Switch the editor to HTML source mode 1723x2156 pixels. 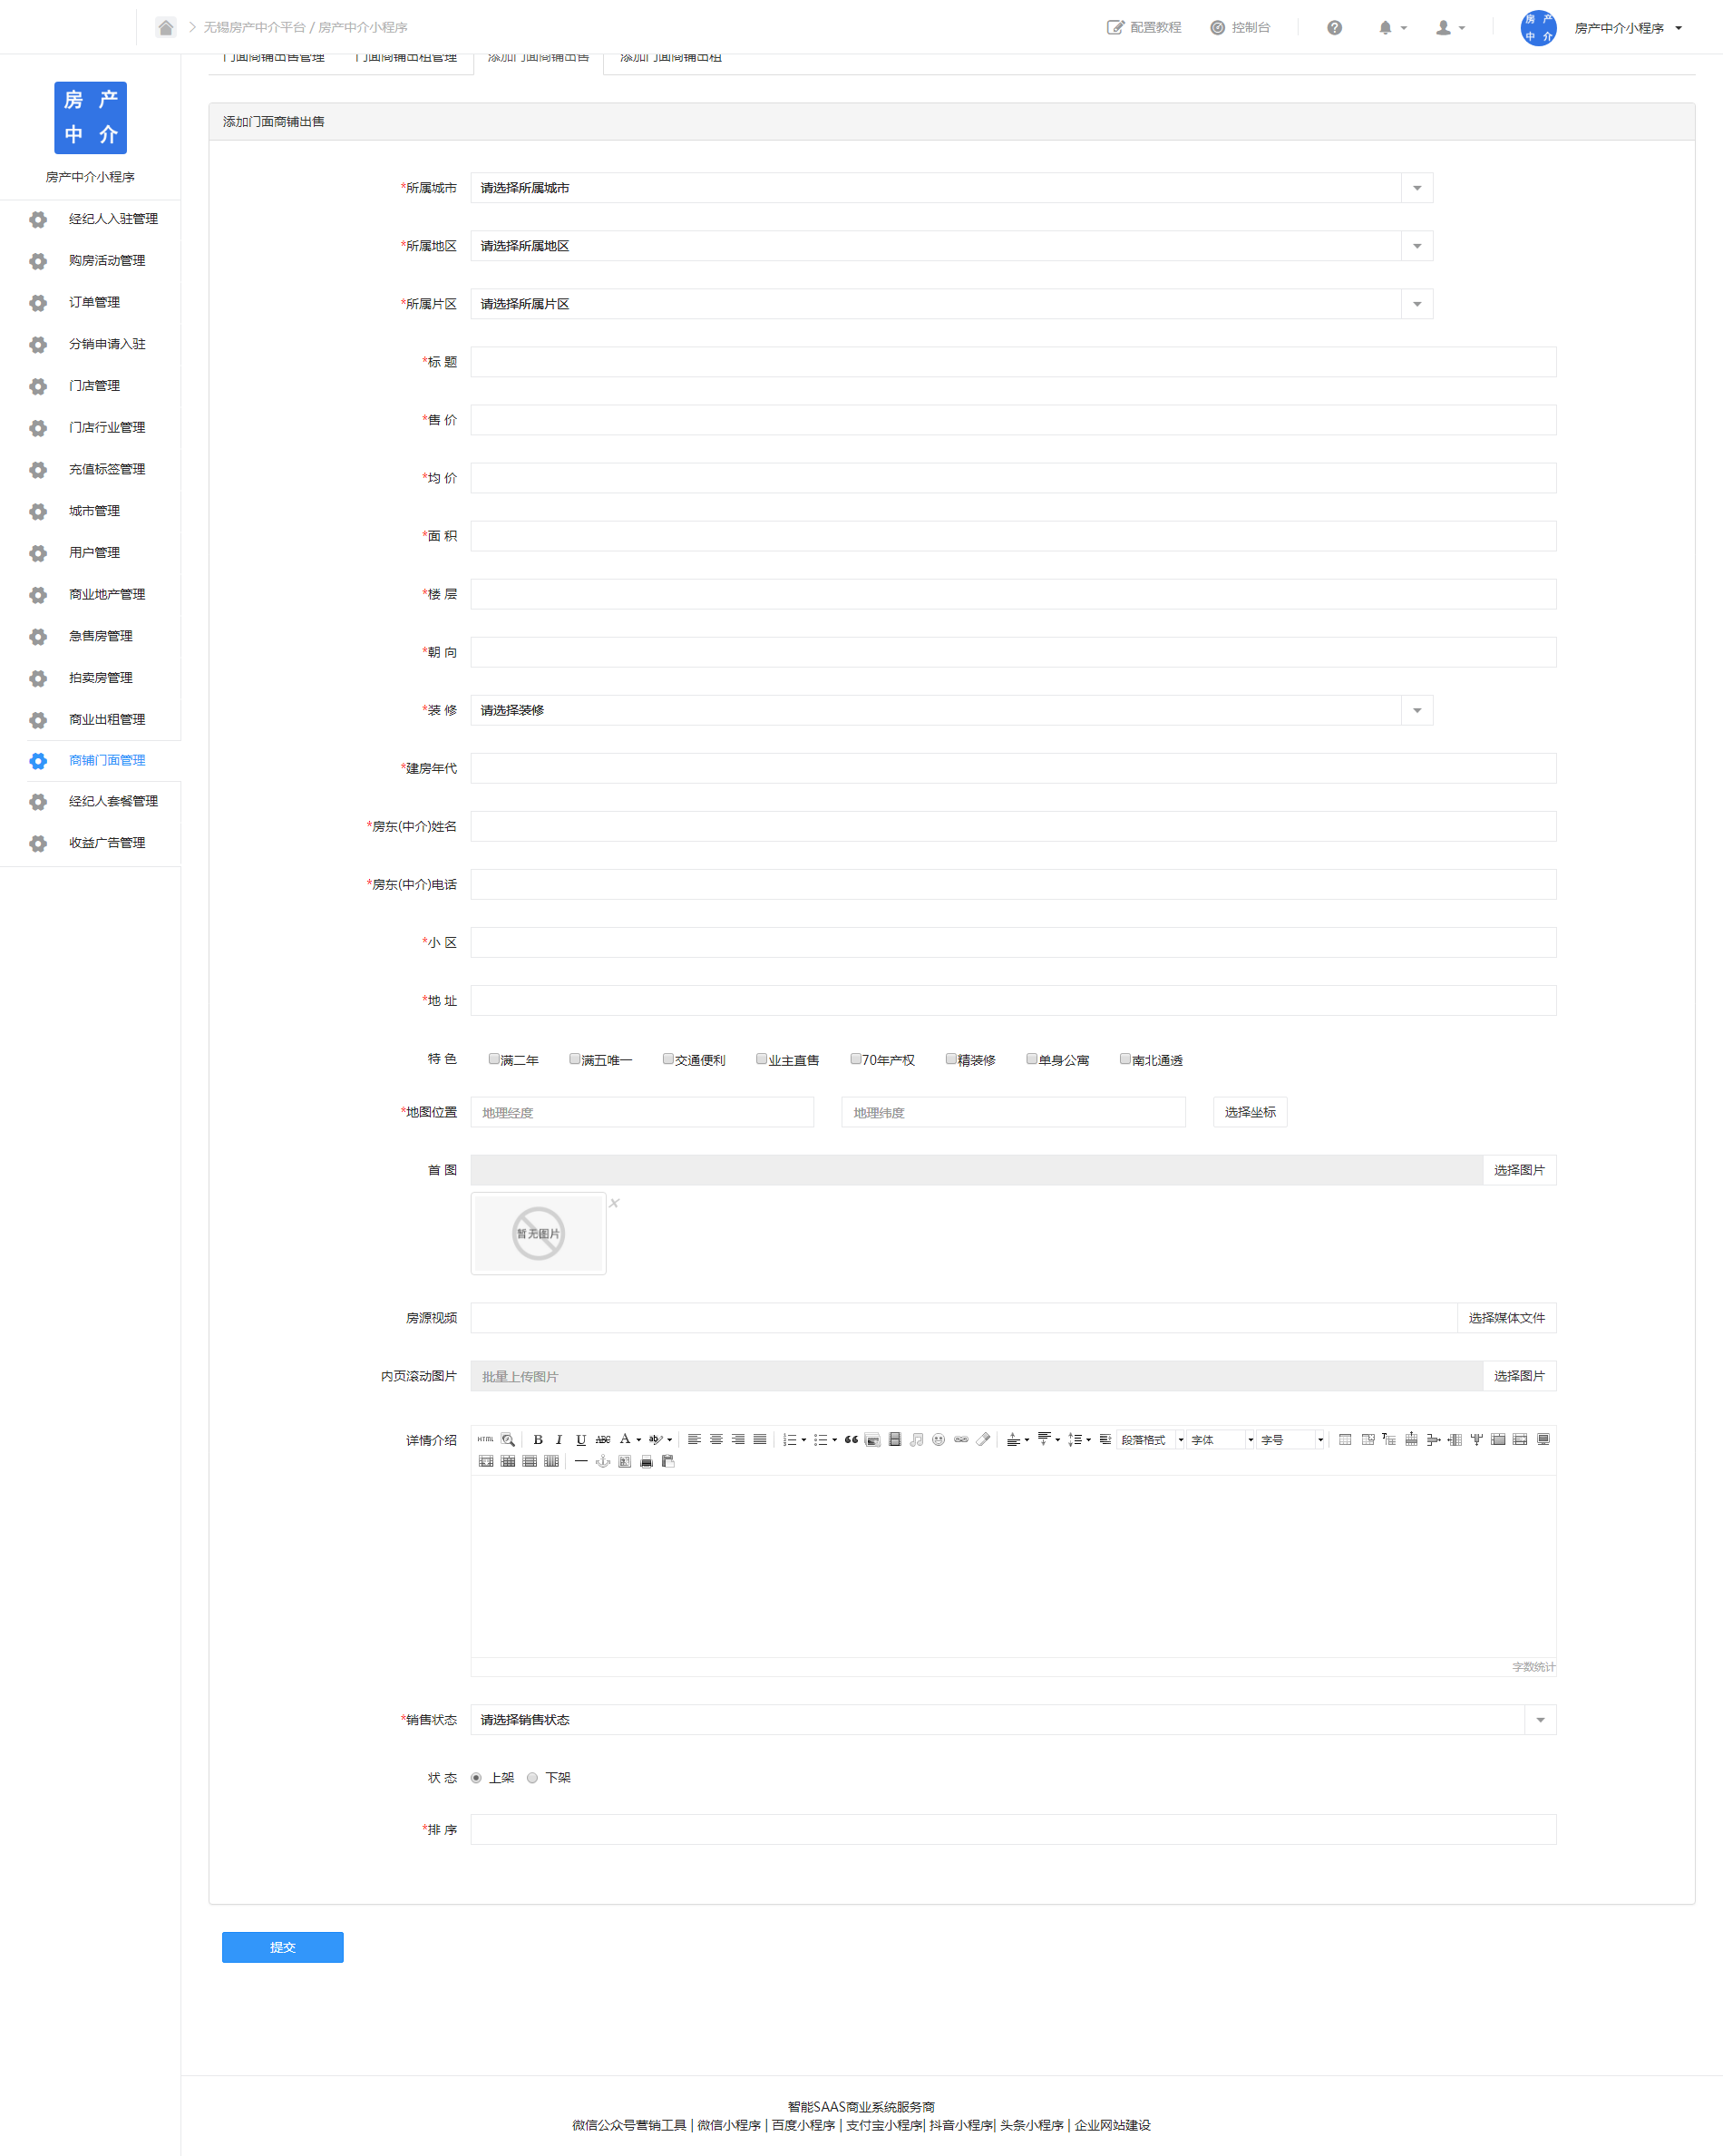pyautogui.click(x=485, y=1439)
